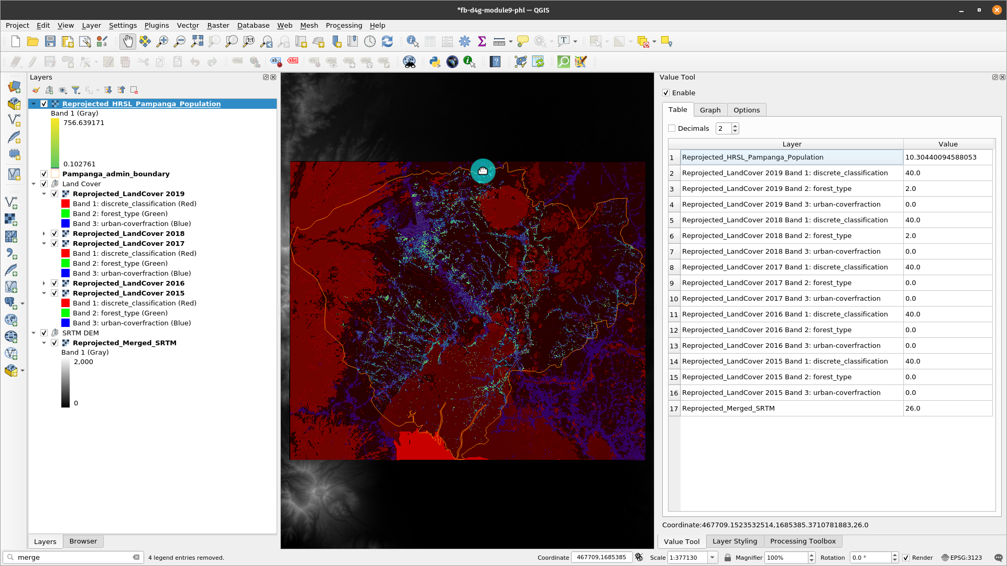Open the Processing Toolbox gear icon

point(465,41)
